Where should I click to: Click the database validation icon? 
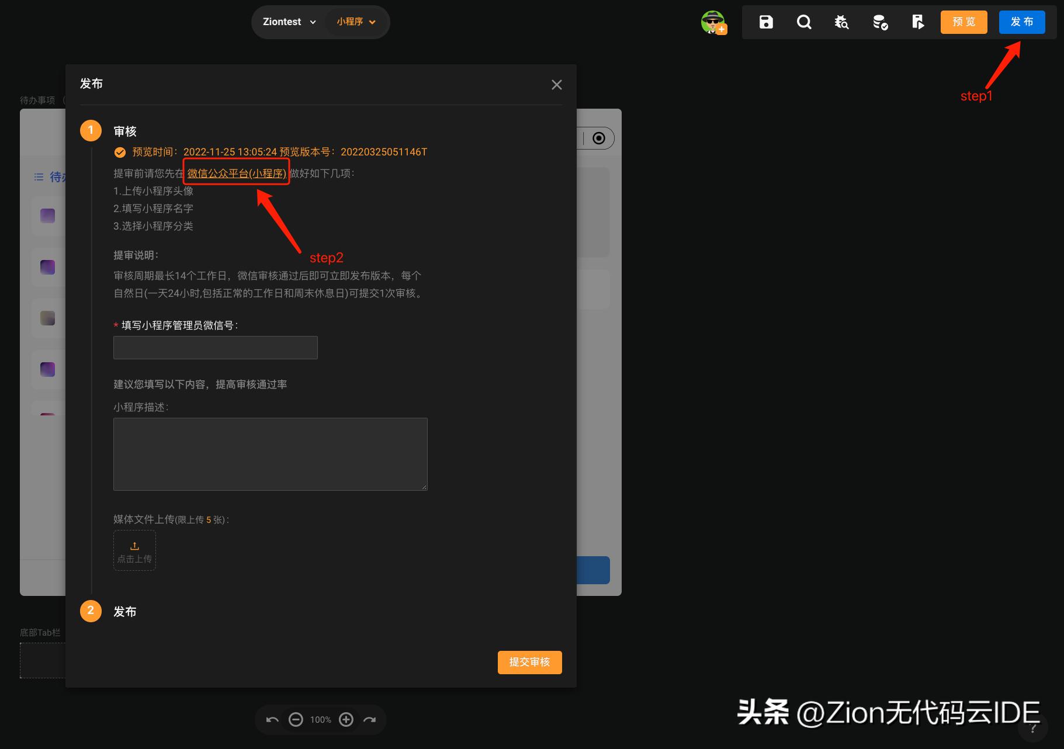coord(879,22)
